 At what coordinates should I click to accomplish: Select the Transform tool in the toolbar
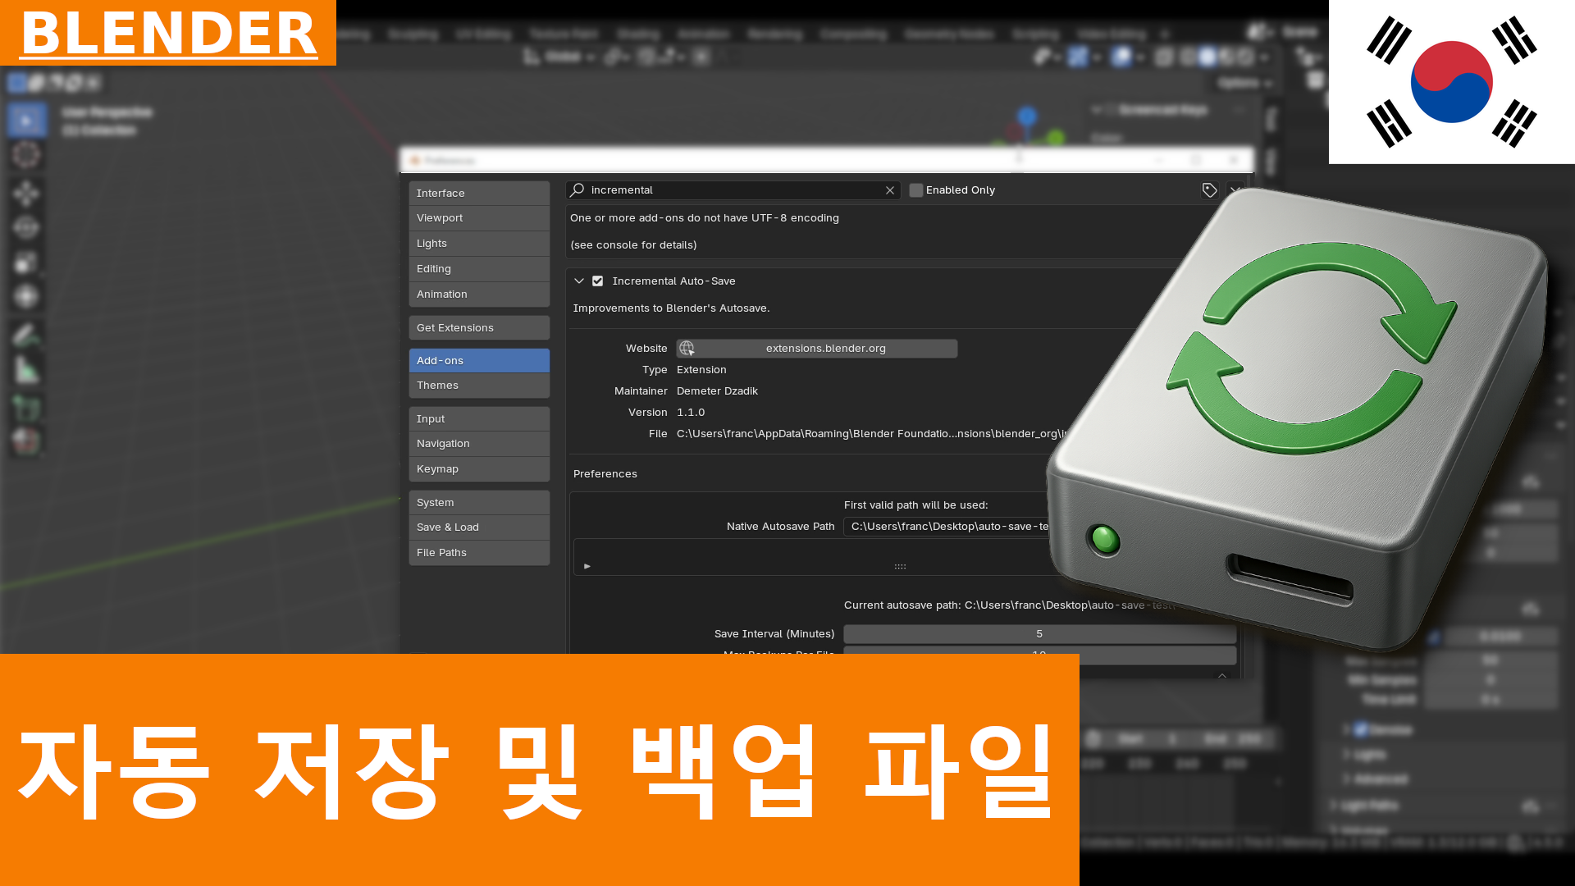[26, 296]
